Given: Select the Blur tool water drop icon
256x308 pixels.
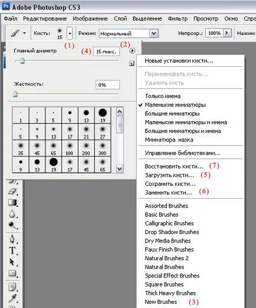Looking at the screenshot, I should (x=12, y=214).
